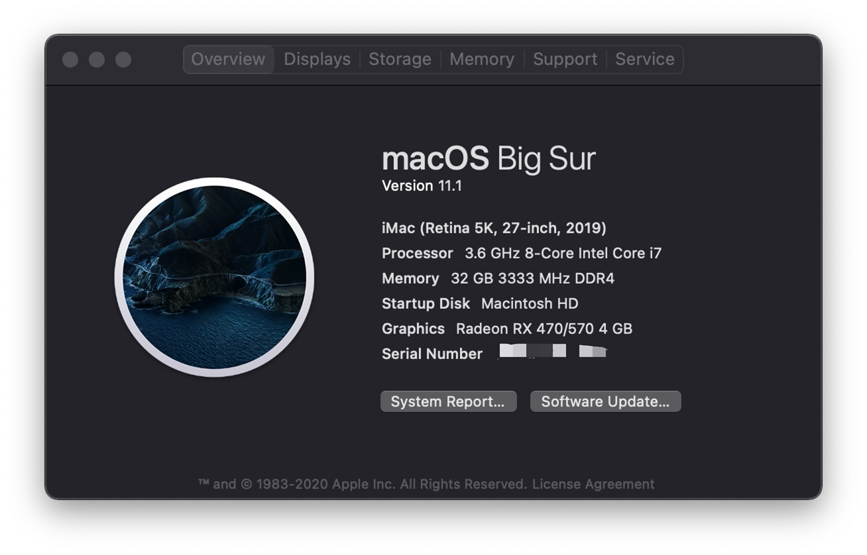Click the 32 GB 3333 MHz DDR4 value
This screenshot has height=555, width=867.
click(532, 279)
